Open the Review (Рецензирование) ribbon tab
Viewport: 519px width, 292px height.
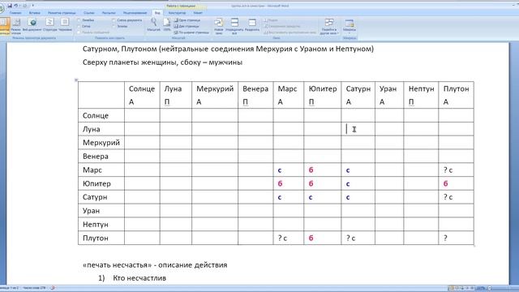tap(135, 13)
